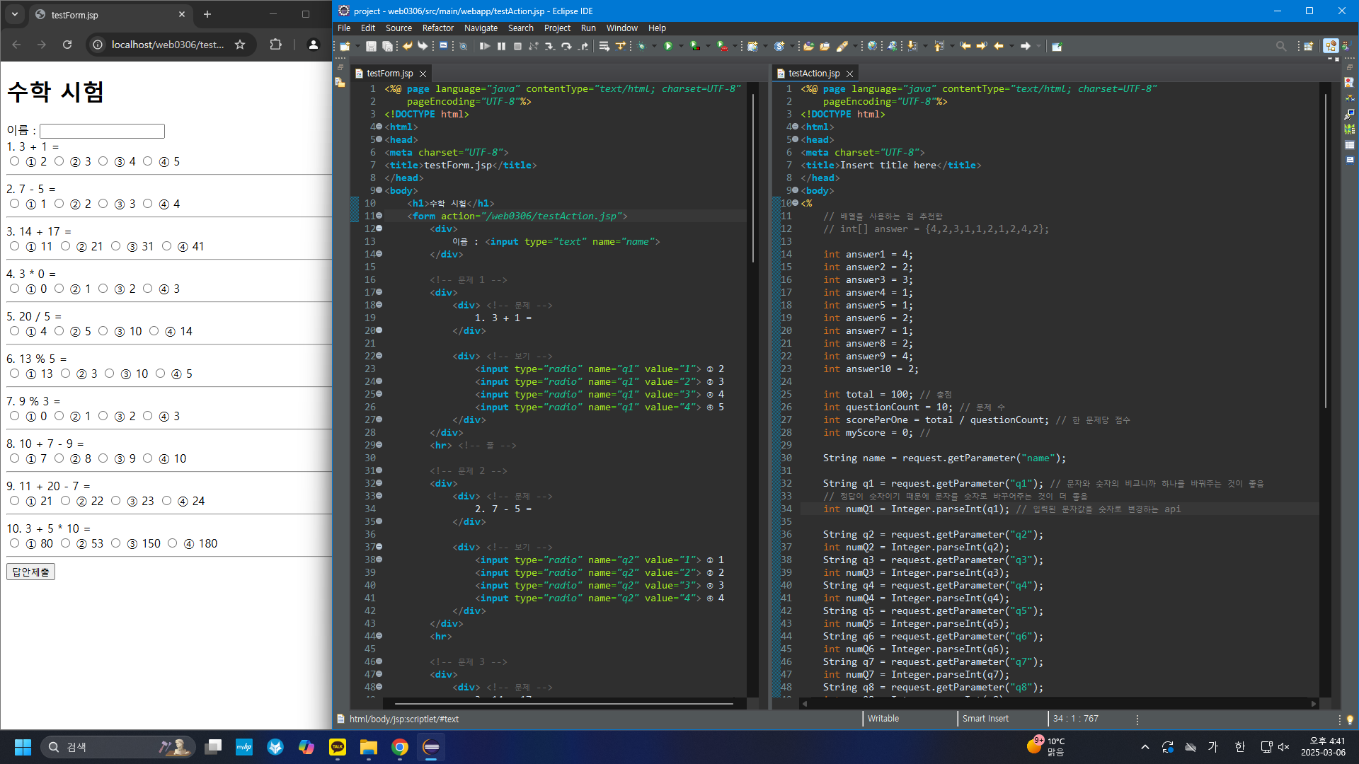This screenshot has width=1359, height=764.
Task: Select answer ② 53 for question 10
Action: click(65, 543)
